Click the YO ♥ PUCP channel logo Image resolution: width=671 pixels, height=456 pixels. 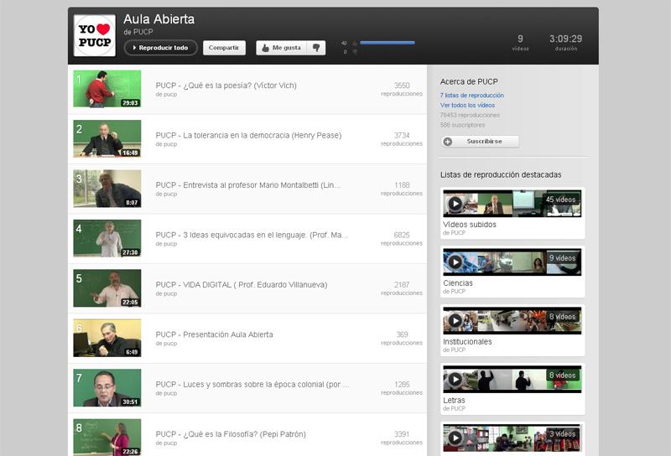95,35
